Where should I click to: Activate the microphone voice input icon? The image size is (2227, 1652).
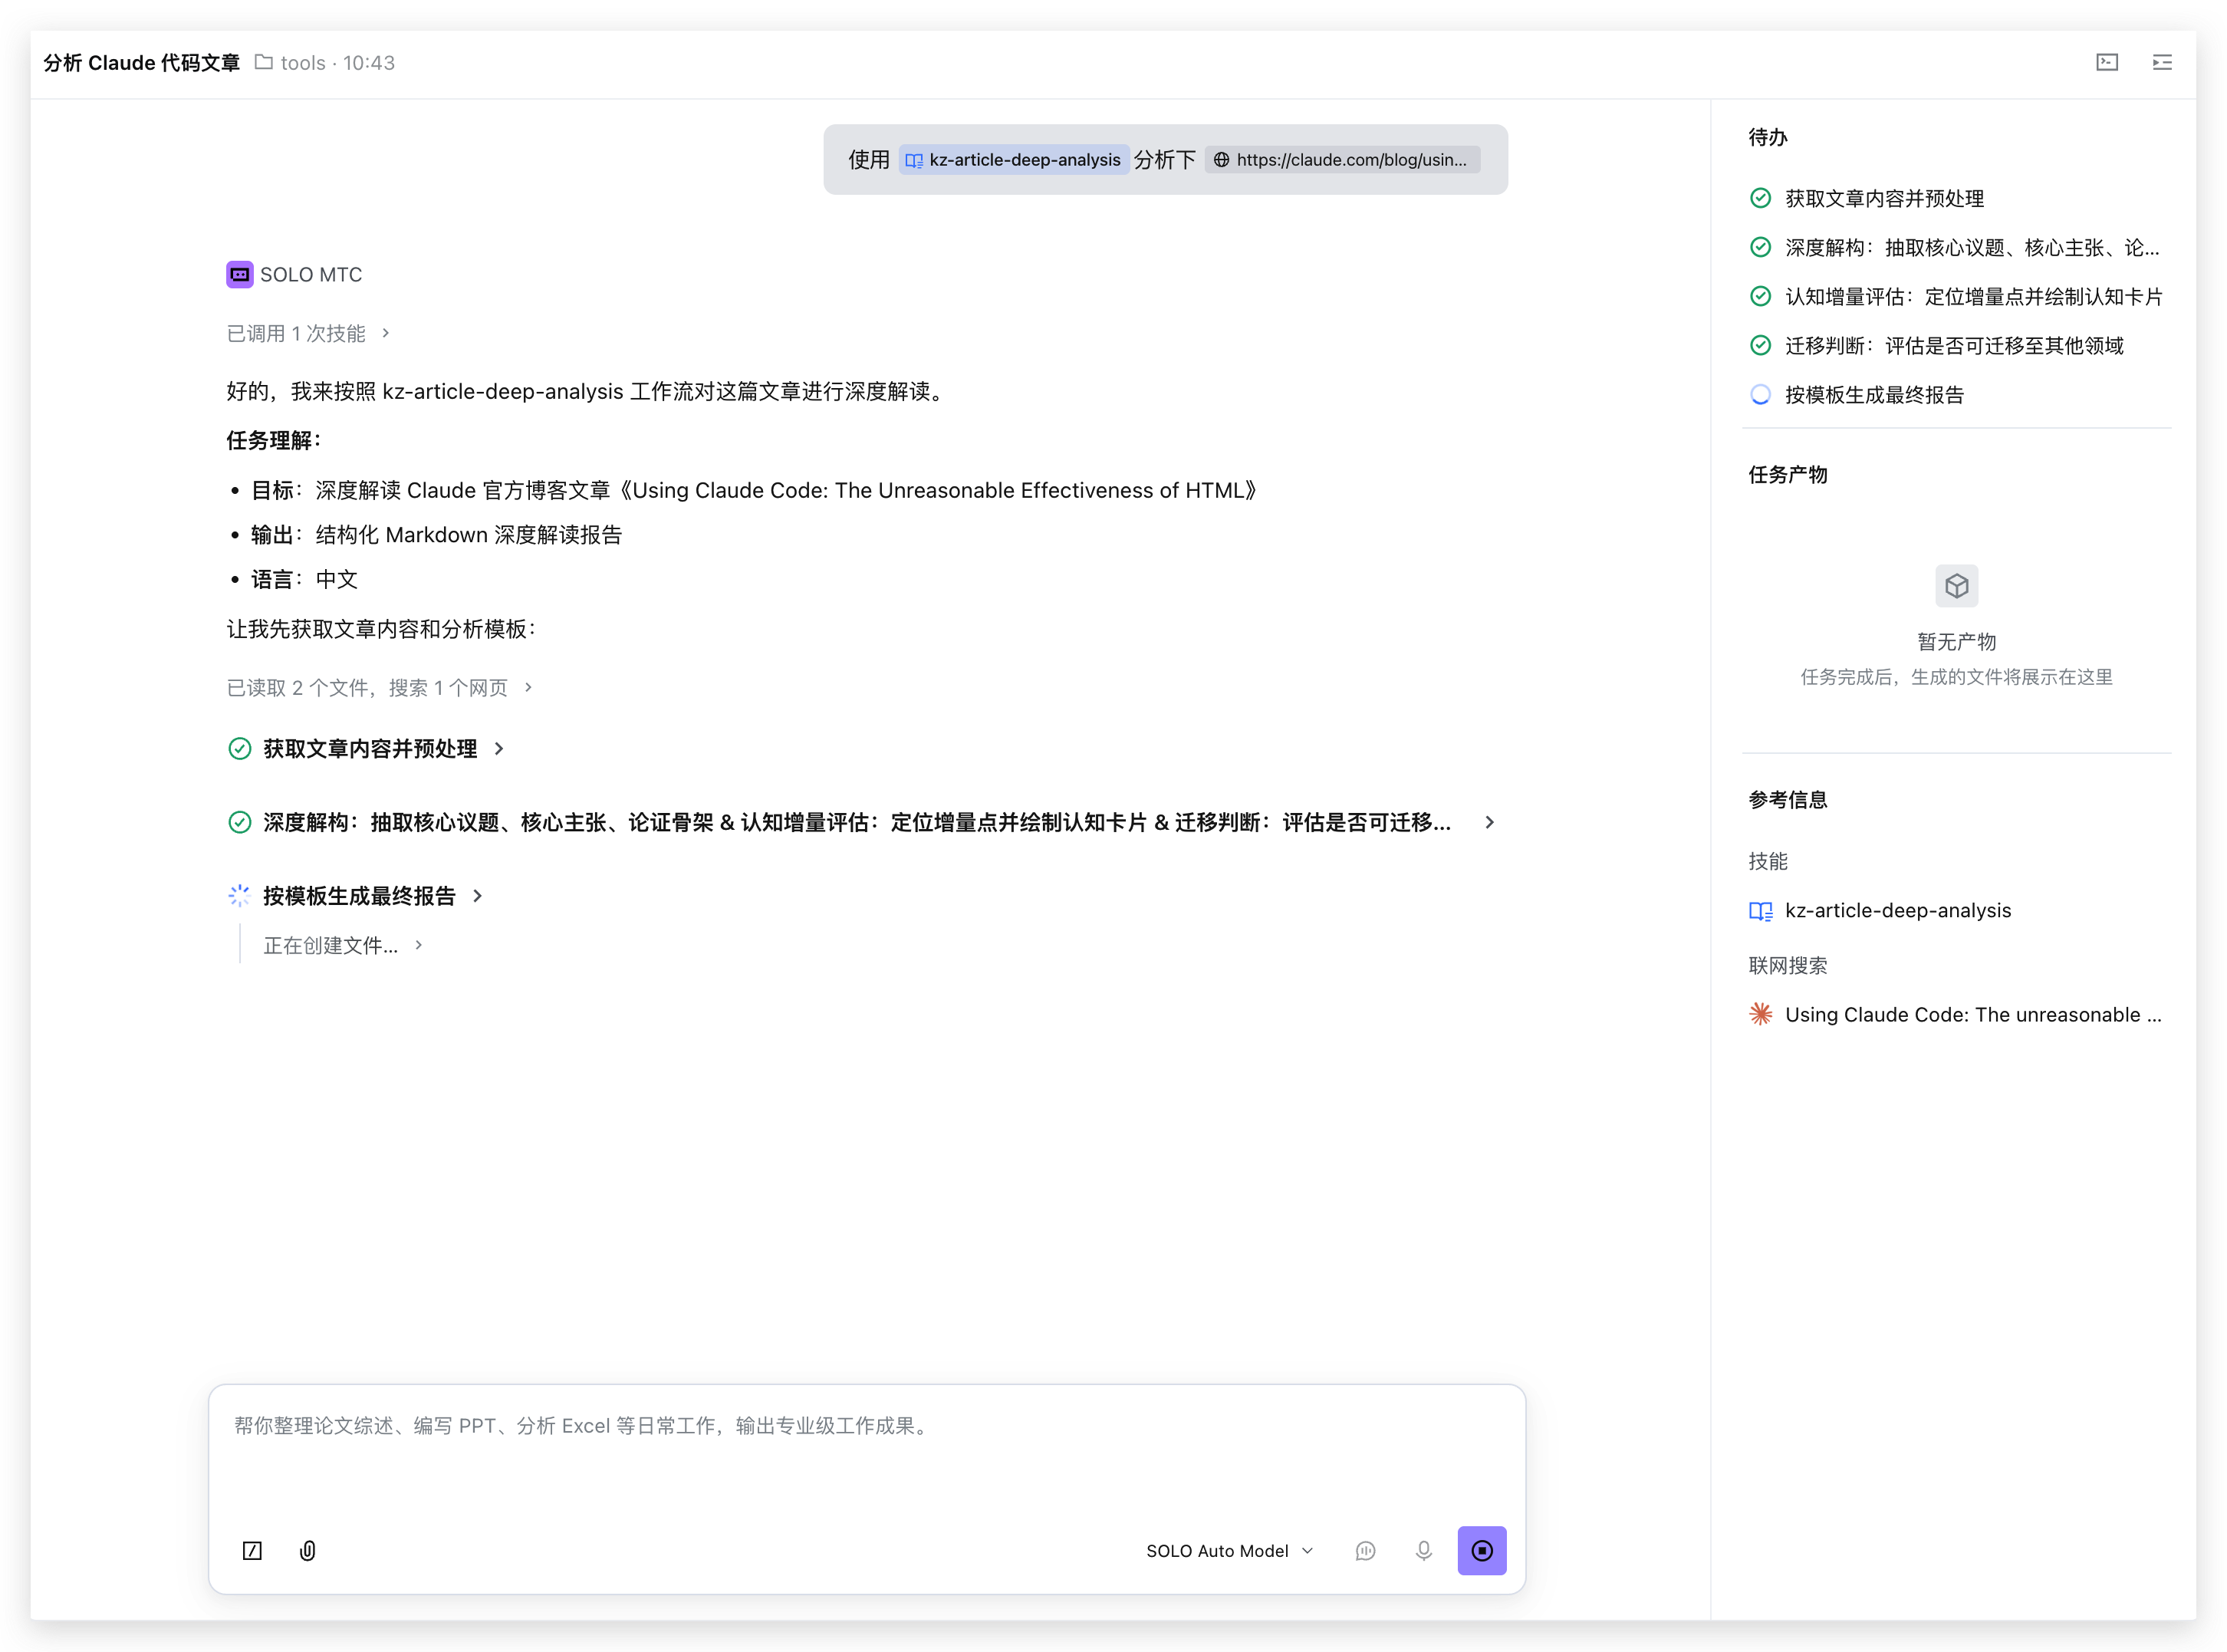[1423, 1550]
